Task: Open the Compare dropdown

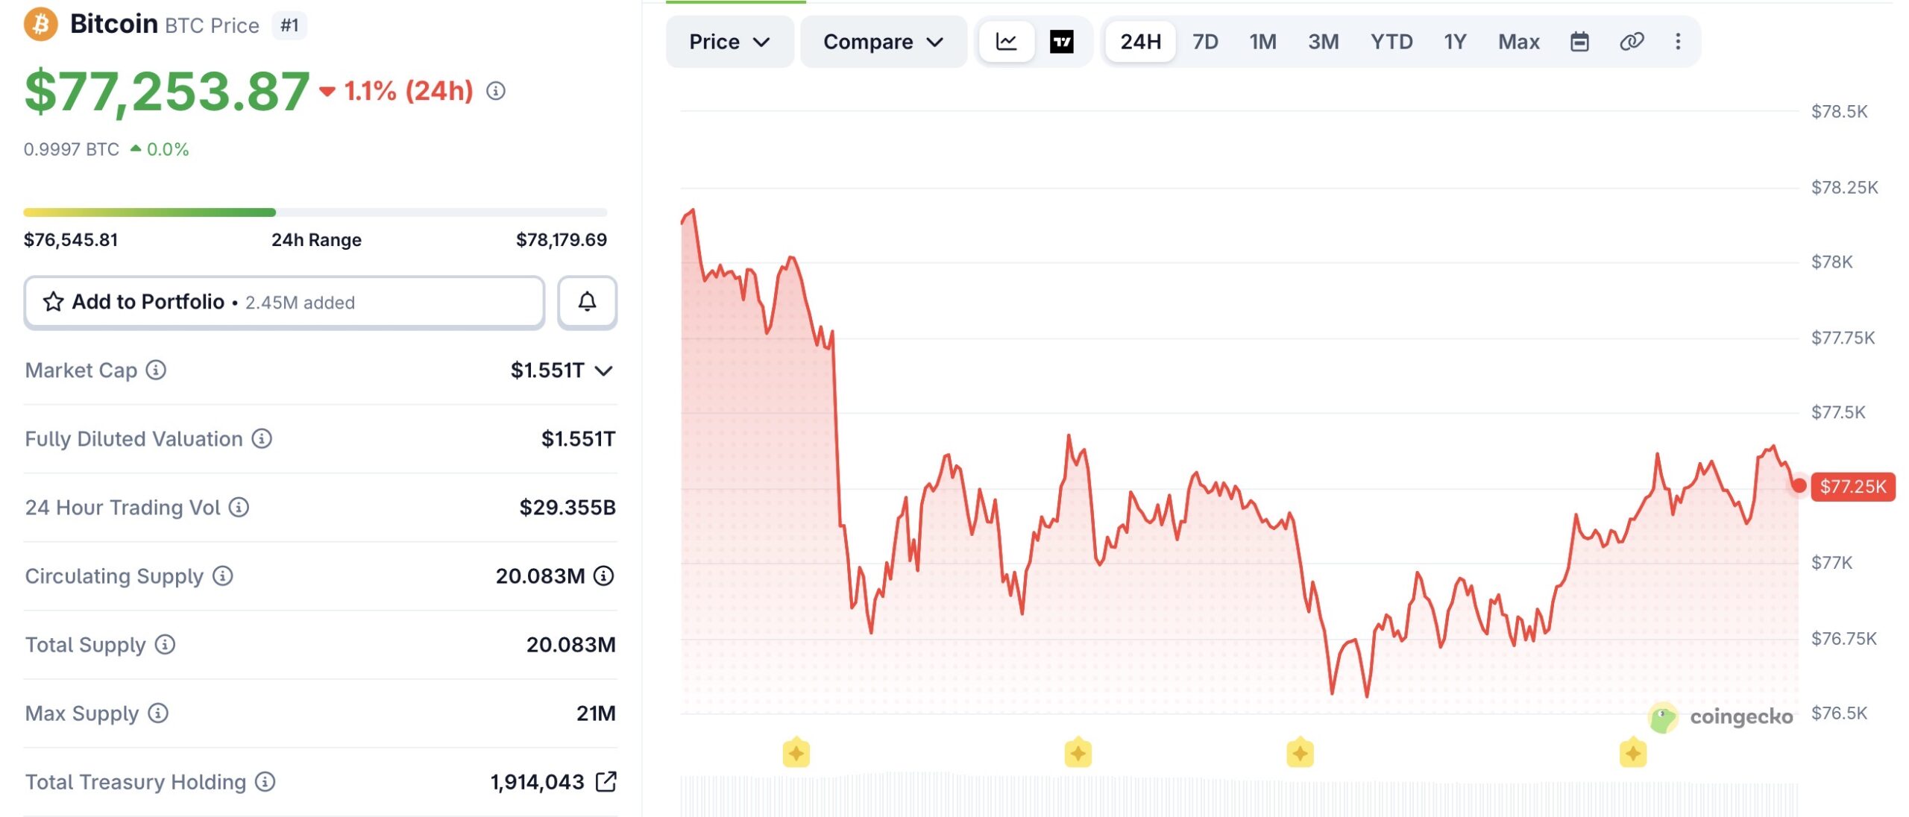Action: point(884,42)
